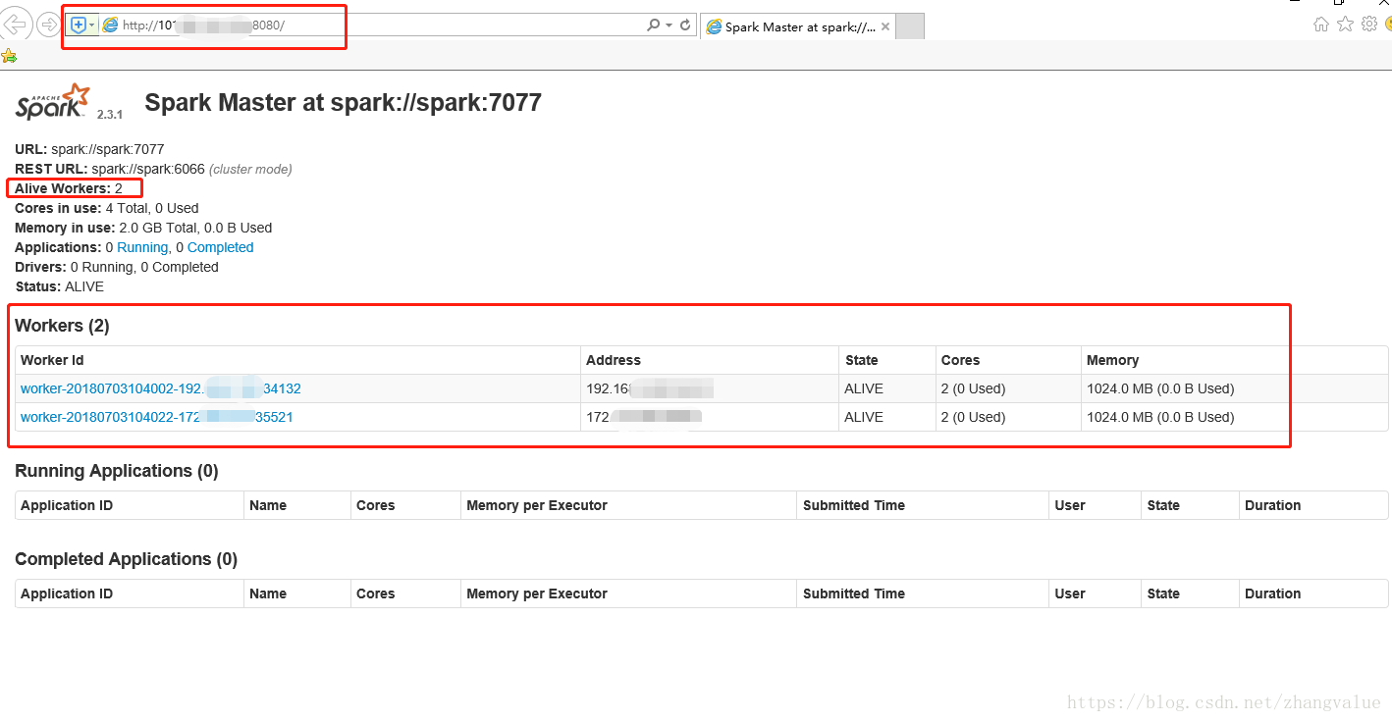
Task: Open the browser Home icon
Action: coord(1321,25)
